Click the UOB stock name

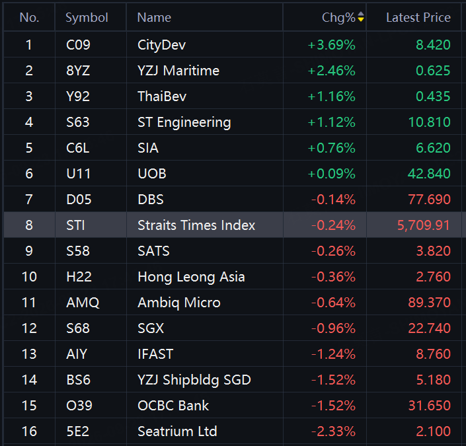[152, 174]
